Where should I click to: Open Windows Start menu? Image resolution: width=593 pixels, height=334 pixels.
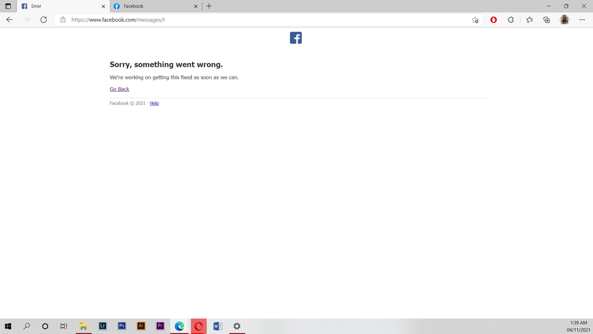[x=8, y=326]
